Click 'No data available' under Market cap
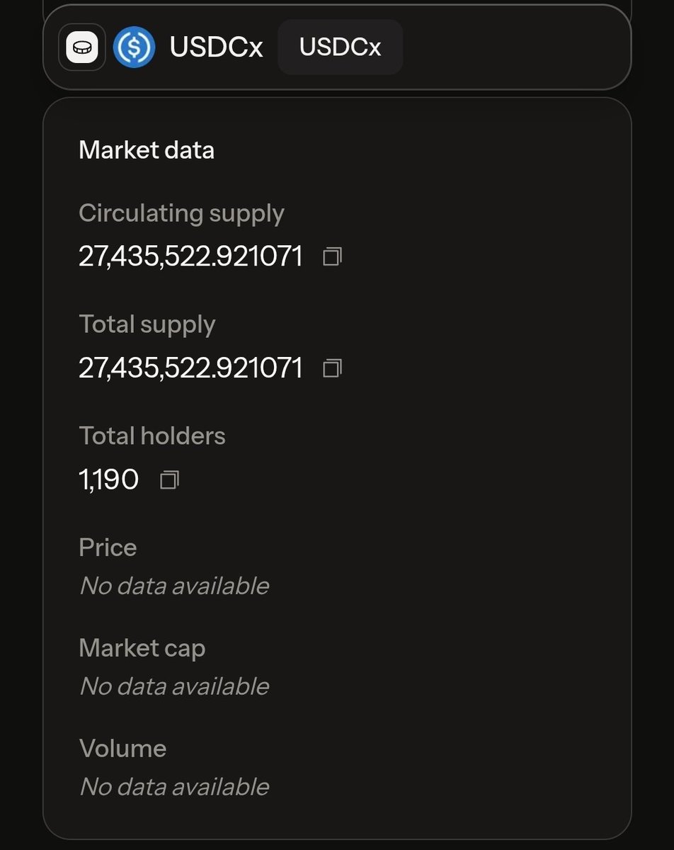The height and width of the screenshot is (850, 674). click(174, 686)
